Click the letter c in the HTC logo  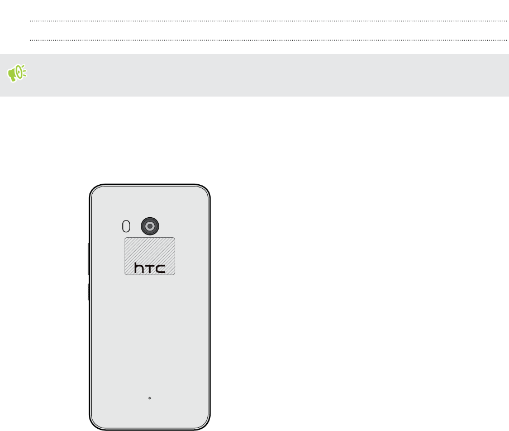[x=161, y=269]
